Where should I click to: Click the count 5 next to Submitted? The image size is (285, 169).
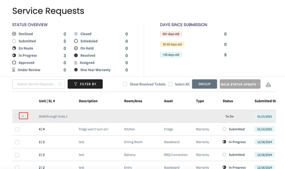(x=65, y=41)
